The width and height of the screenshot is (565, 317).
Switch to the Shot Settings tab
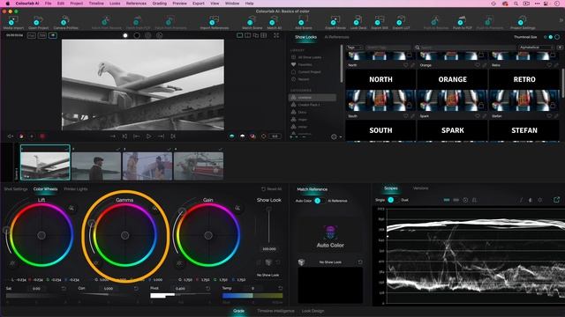click(x=16, y=188)
